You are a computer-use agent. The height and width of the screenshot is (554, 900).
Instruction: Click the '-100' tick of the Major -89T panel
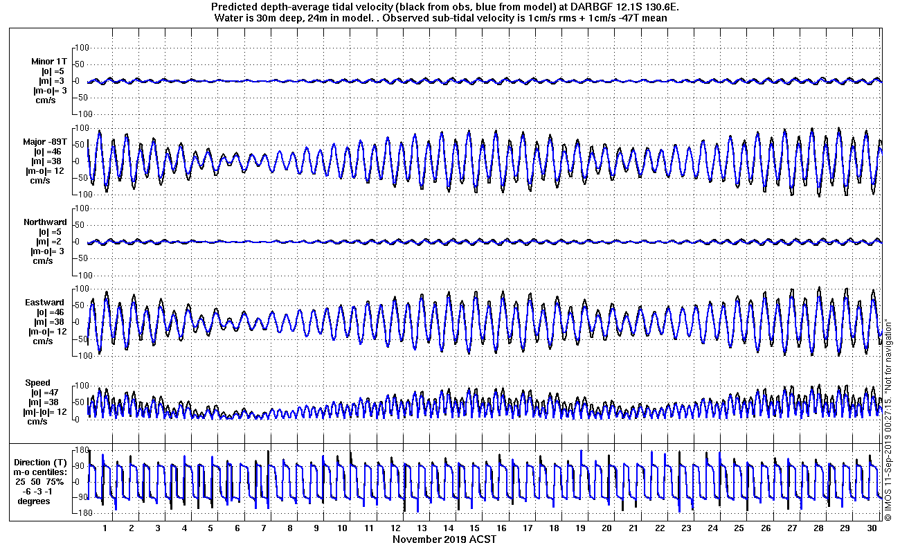82,195
